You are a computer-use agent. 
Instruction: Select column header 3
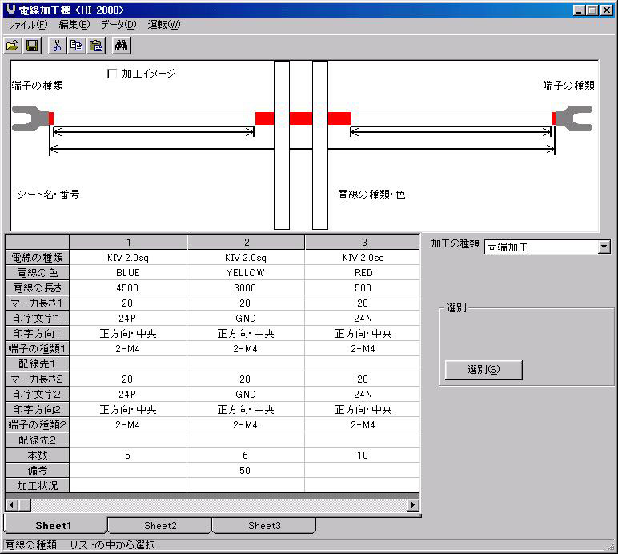click(x=363, y=242)
